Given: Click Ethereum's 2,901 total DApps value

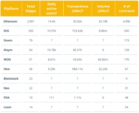Looking at the screenshot, I should 31,22.
